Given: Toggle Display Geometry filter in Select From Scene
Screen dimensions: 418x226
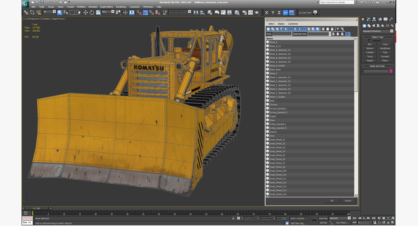Looking at the screenshot, I should 268,29.
